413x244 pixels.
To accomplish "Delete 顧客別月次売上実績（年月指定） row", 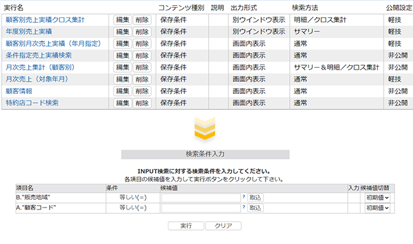I will coord(142,43).
